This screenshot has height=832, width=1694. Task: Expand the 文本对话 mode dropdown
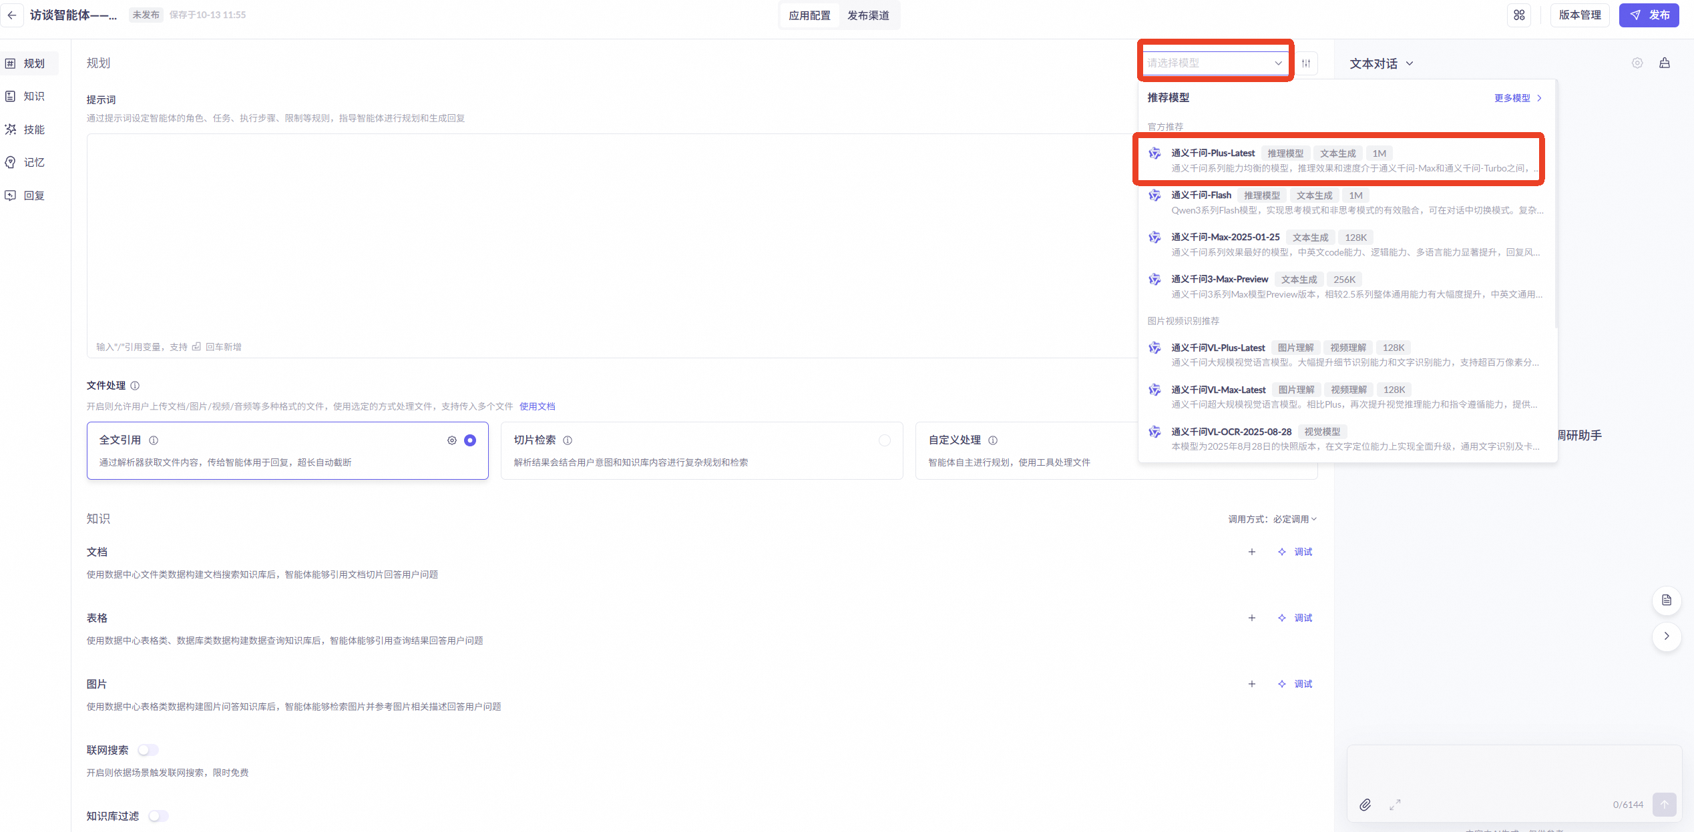[x=1381, y=64]
